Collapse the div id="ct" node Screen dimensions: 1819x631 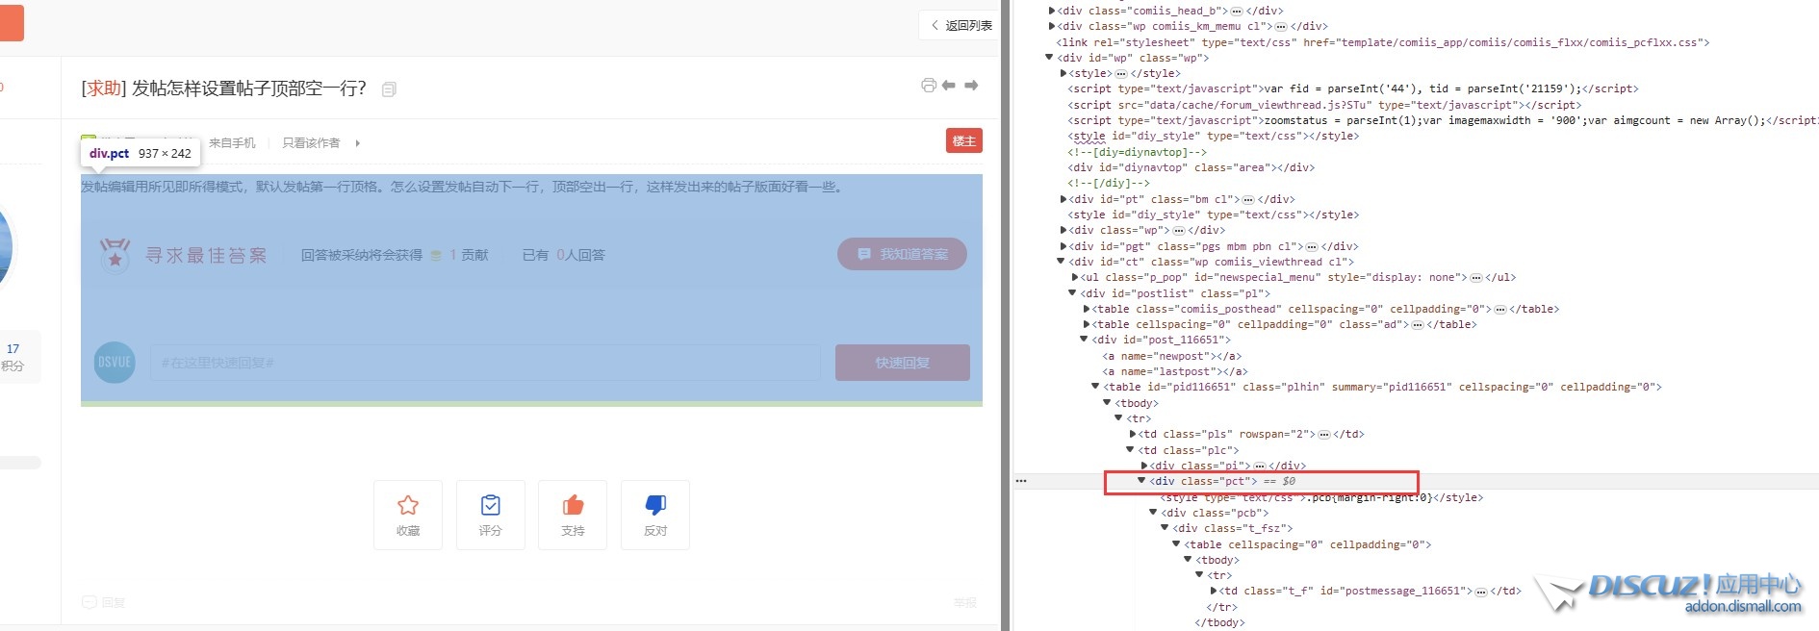1061,262
